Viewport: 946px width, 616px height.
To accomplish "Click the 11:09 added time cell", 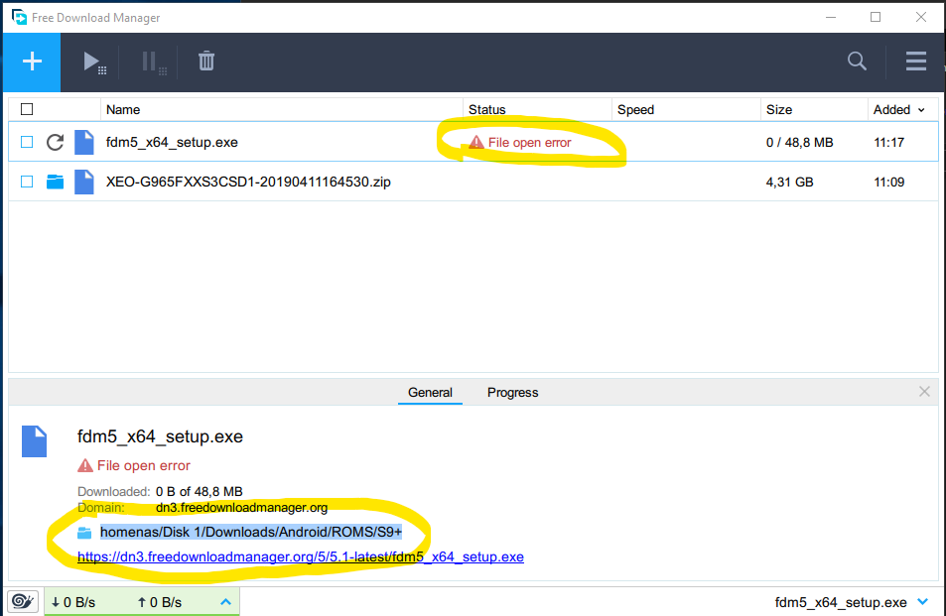I will 888,182.
